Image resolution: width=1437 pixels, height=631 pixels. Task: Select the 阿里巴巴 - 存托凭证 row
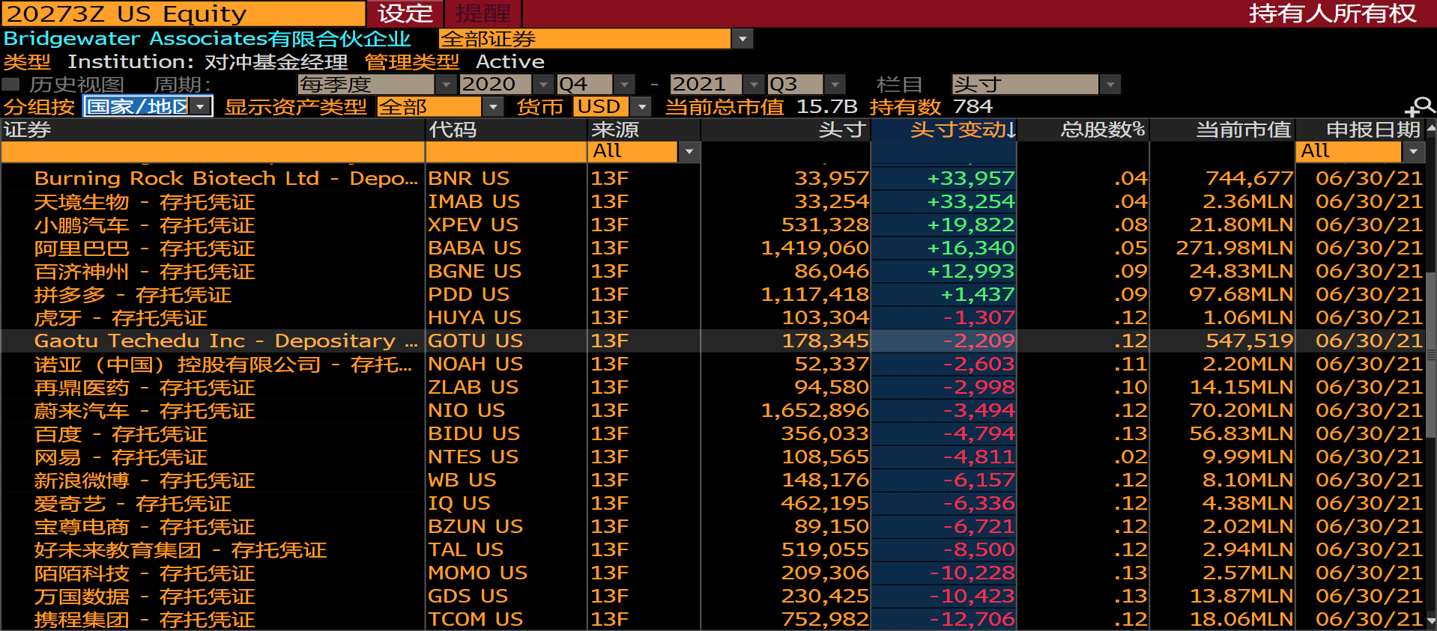(712, 249)
